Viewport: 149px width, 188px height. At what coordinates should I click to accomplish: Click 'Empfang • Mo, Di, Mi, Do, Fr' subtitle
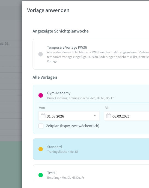[x=66, y=178]
